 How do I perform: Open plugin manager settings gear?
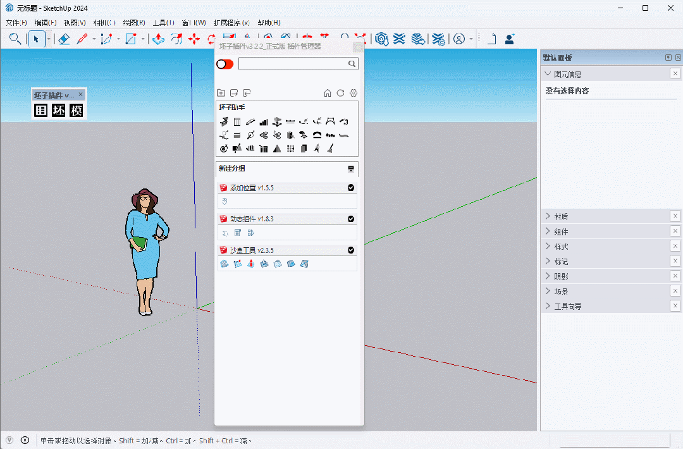[354, 93]
